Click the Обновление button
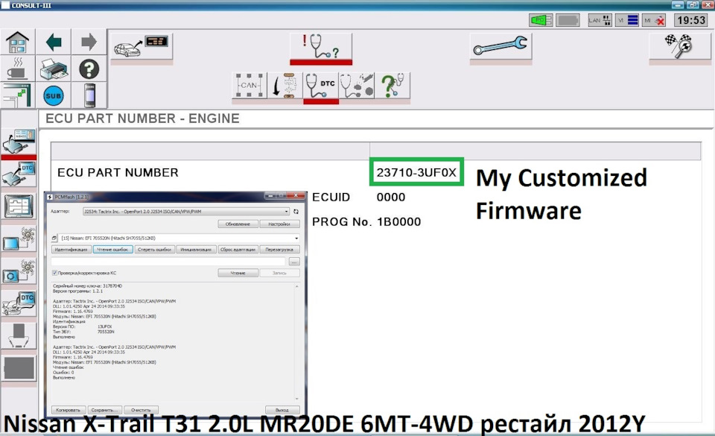Screen dimensions: 715x436 [238, 224]
